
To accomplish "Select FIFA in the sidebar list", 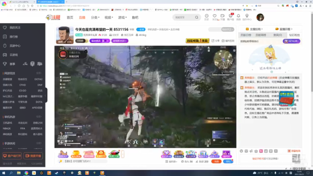I will [23, 129].
